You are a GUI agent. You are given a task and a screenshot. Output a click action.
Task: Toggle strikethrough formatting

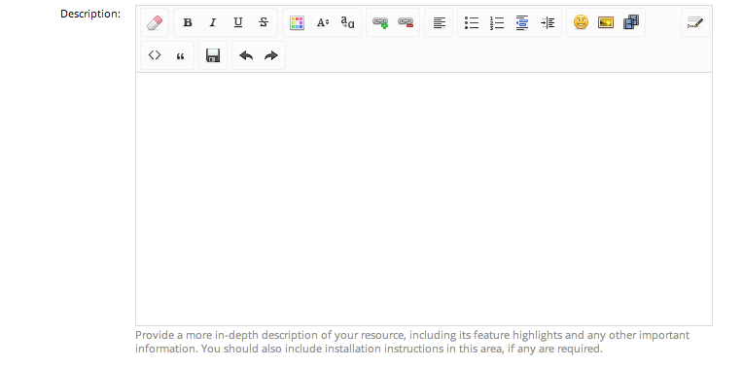[x=264, y=22]
